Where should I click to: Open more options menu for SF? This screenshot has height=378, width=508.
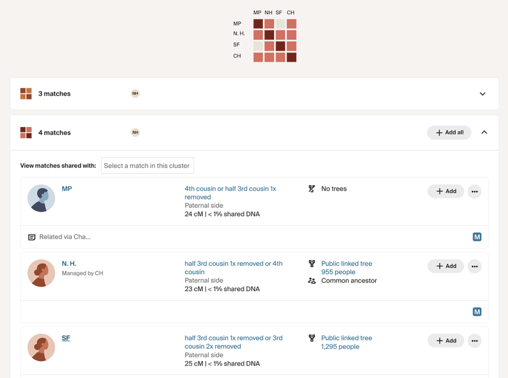coord(474,341)
